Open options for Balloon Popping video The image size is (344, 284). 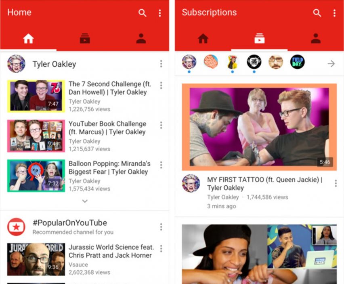click(161, 165)
